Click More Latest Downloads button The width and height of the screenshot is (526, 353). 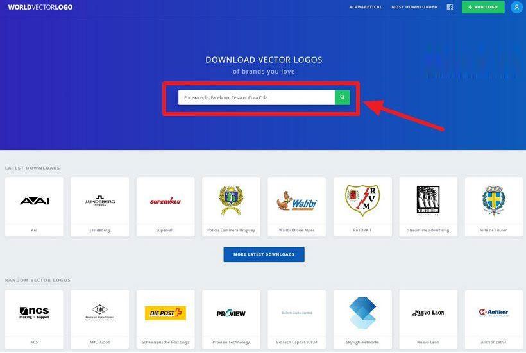click(264, 254)
